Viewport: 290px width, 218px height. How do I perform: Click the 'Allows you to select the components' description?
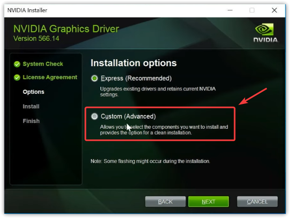pyautogui.click(x=164, y=130)
